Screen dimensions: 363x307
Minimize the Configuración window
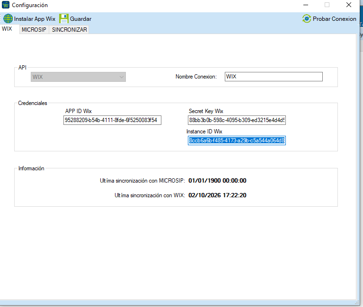306,5
